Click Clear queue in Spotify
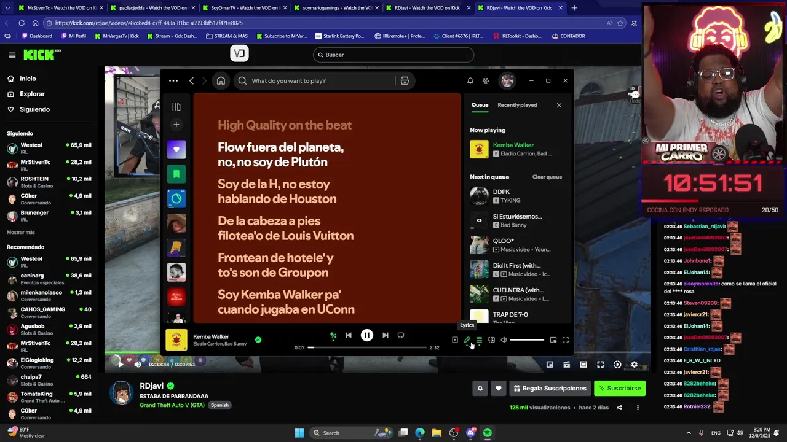This screenshot has height=442, width=787. (x=547, y=177)
